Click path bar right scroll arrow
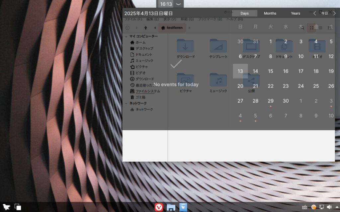Screen dimensions: 340x212 [189, 28]
